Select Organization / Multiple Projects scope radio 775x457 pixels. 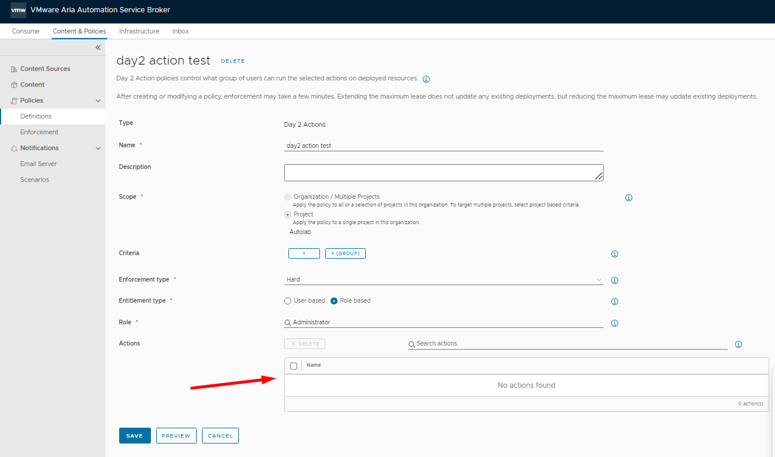click(288, 197)
